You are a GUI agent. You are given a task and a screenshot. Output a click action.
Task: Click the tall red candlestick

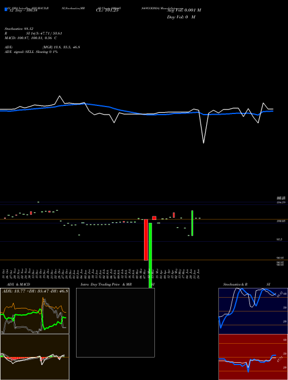coord(146,240)
